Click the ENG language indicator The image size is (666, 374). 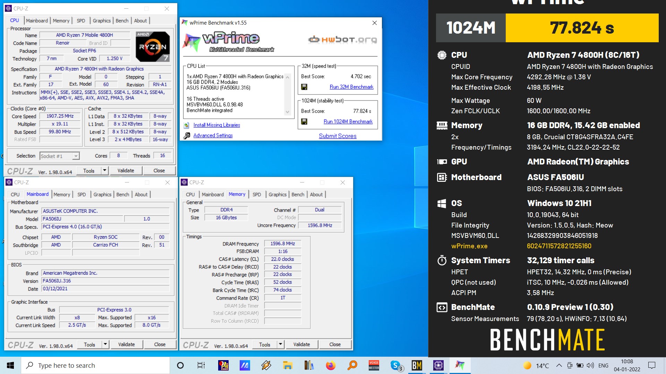coord(603,365)
